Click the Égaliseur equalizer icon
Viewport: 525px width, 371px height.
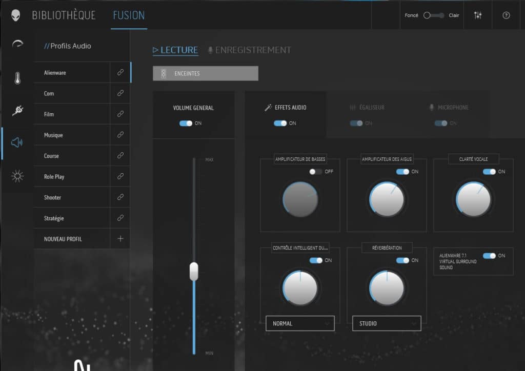pos(353,108)
